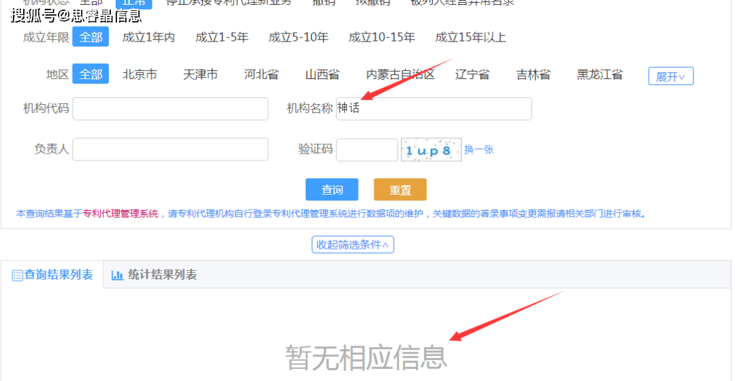
Task: Switch to the 统计结果列表 tab
Action: pos(154,275)
